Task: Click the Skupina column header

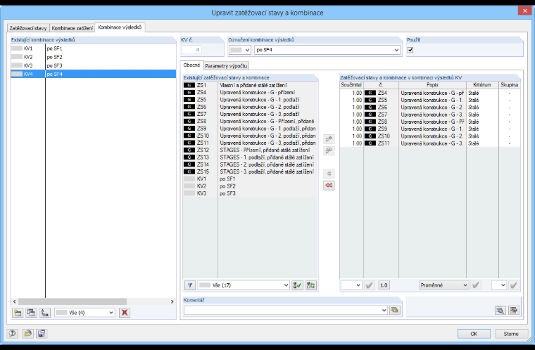Action: pyautogui.click(x=510, y=85)
